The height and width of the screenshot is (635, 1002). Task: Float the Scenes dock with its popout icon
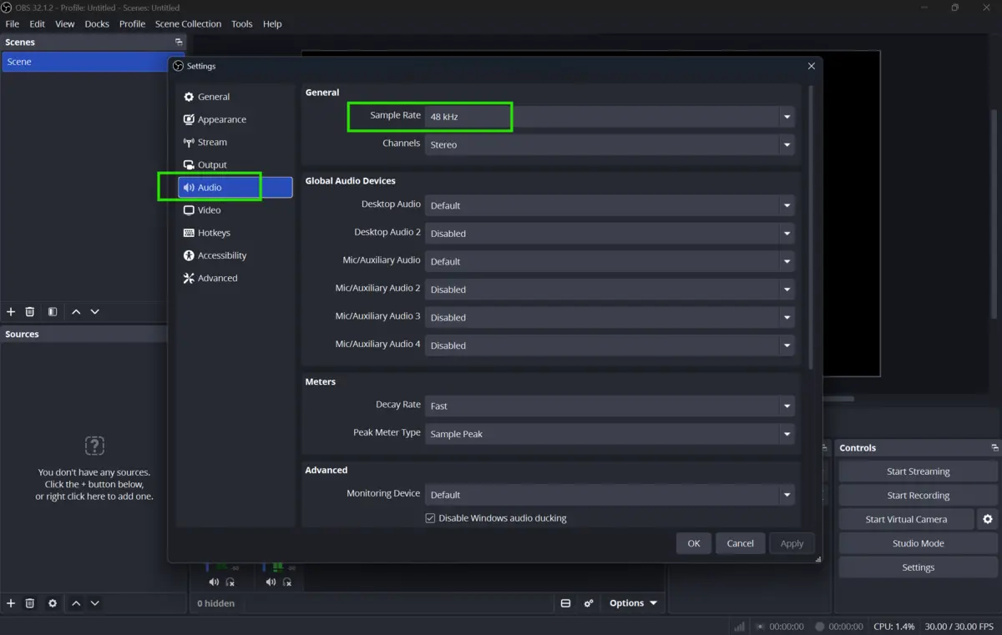[x=178, y=42]
